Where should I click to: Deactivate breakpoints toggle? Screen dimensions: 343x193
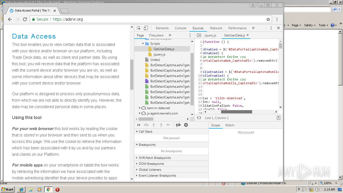pos(178,125)
